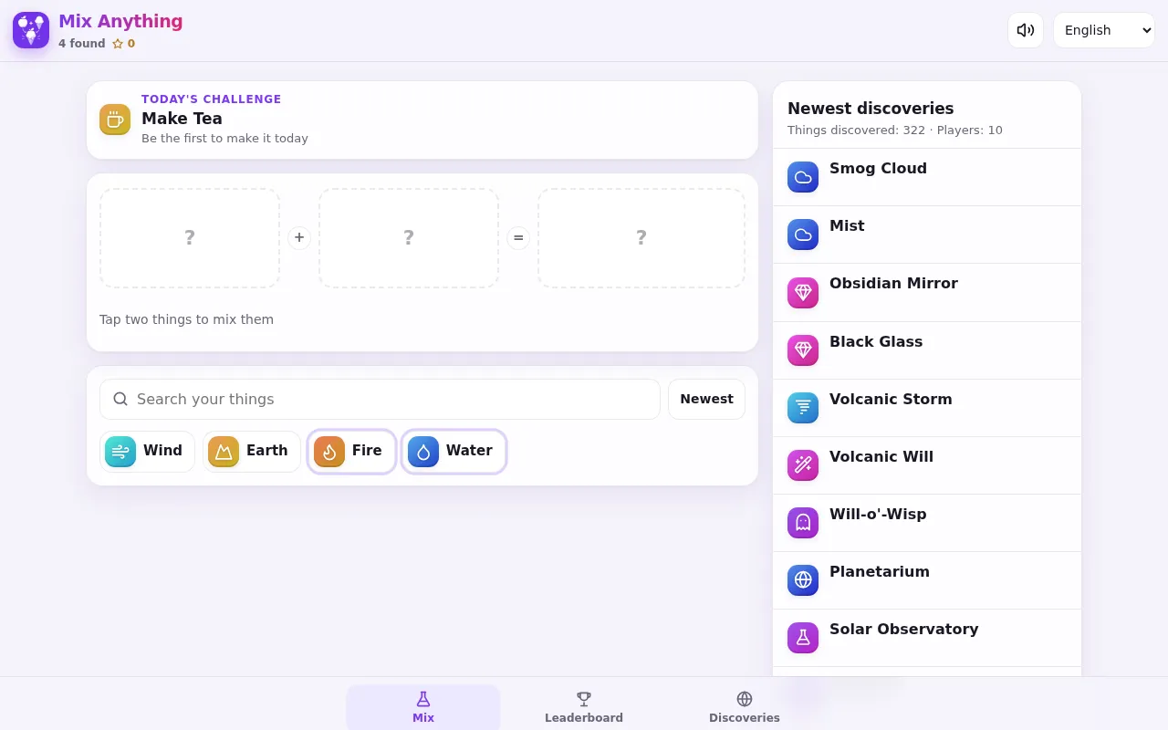The height and width of the screenshot is (730, 1168).
Task: Click the Solar Observatory flask icon
Action: point(803,637)
